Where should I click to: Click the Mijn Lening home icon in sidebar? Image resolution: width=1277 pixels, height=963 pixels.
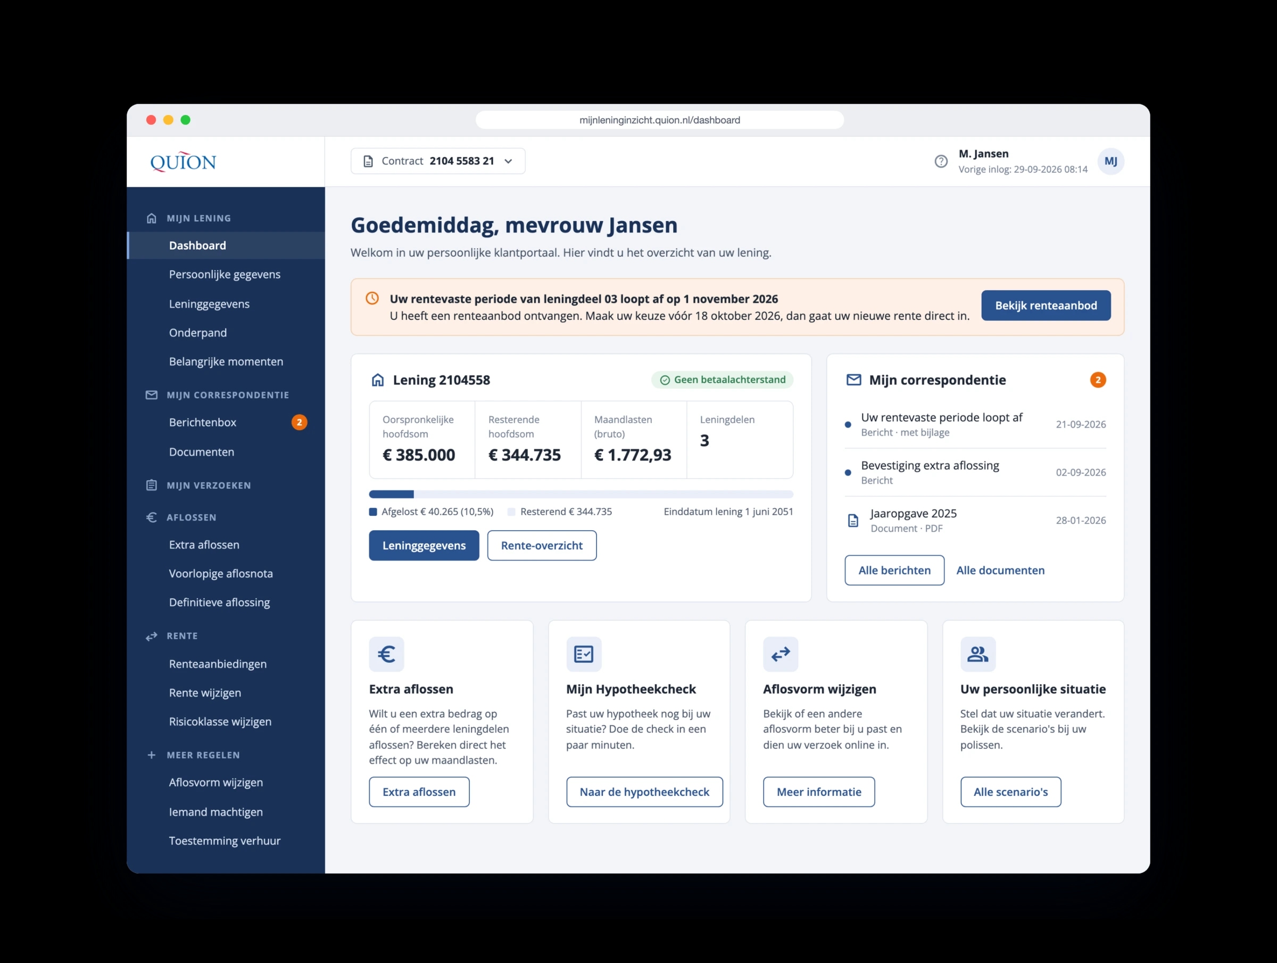151,218
